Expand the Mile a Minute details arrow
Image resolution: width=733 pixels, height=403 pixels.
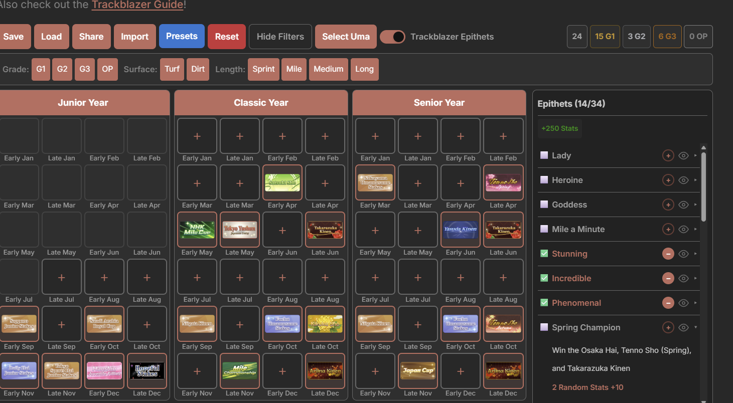coord(695,229)
